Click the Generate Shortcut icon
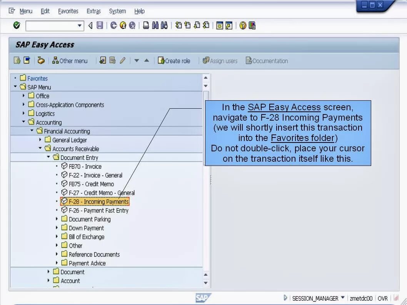 coord(229,25)
